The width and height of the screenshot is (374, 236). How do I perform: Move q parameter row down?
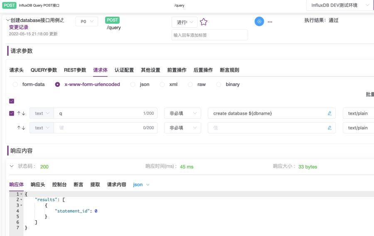(x=23, y=113)
